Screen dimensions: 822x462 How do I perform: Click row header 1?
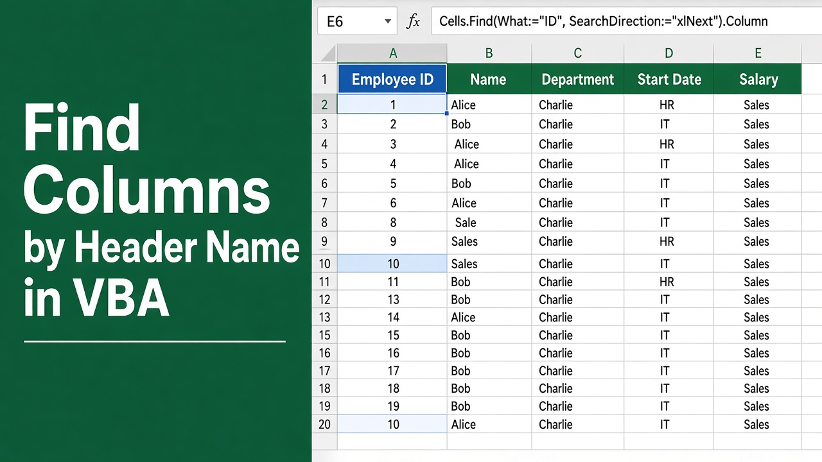tap(324, 79)
